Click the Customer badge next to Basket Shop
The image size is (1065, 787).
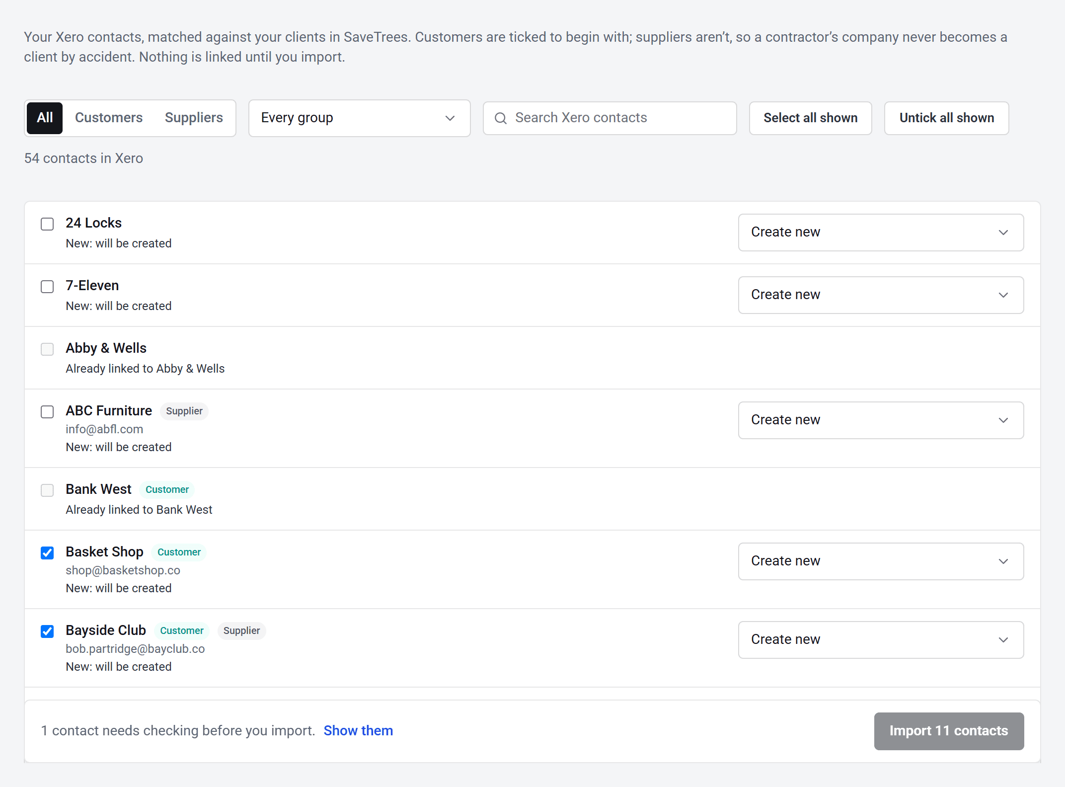pyautogui.click(x=179, y=552)
